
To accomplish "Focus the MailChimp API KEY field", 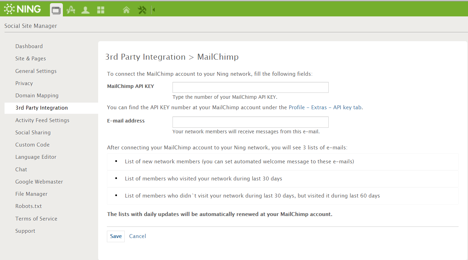I will pos(250,87).
